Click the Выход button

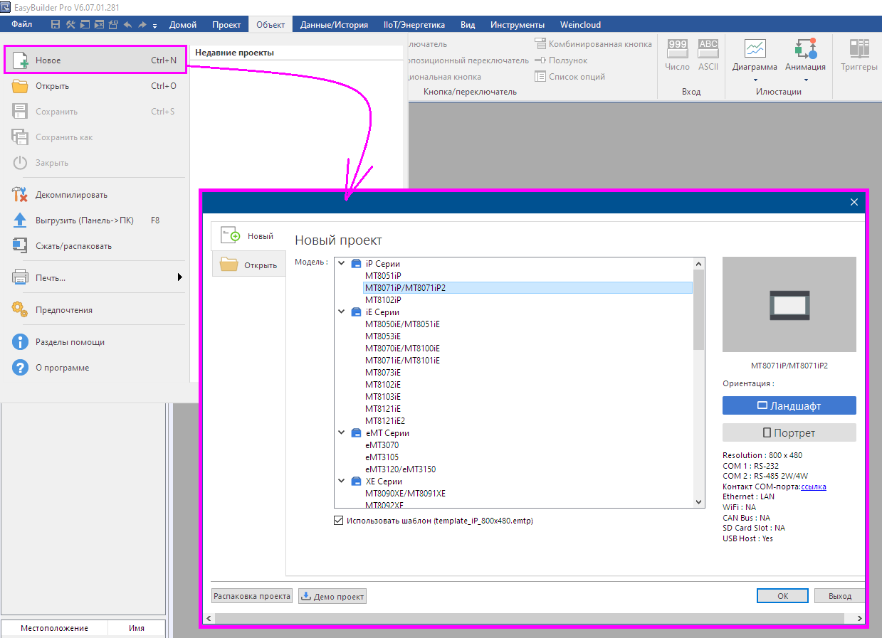839,596
